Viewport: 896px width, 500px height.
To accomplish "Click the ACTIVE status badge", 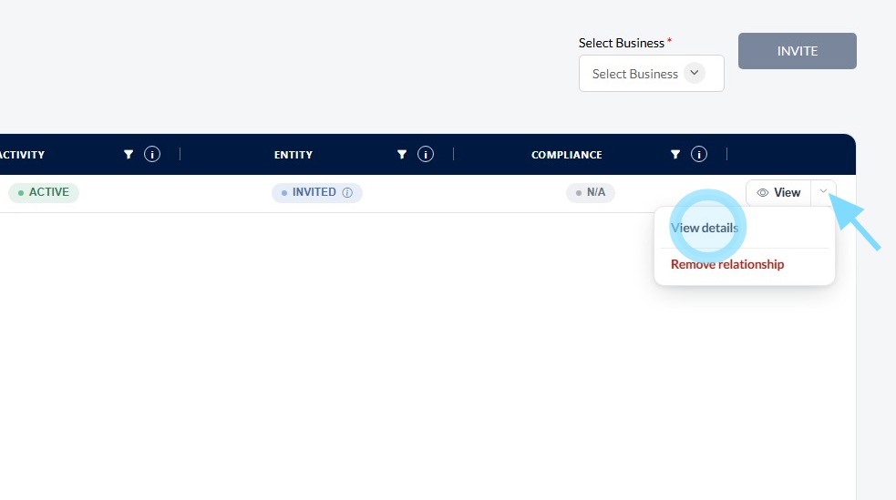I will tap(44, 192).
